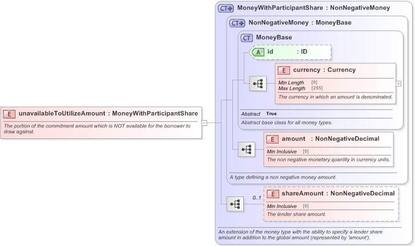Click the A attribute icon for id
This screenshot has width=415, height=246.
258,52
